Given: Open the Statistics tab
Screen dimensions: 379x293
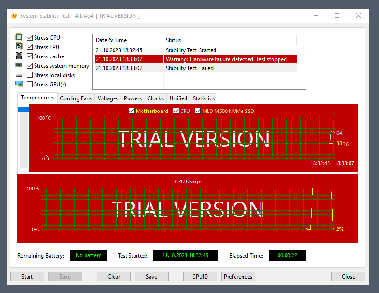Looking at the screenshot, I should (x=203, y=98).
